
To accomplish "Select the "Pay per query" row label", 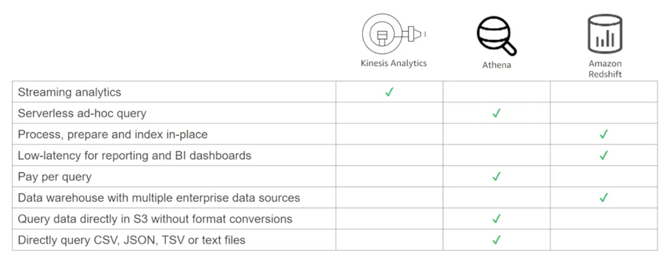I will coord(55,177).
